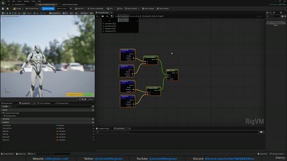
Task: Click the record button under viewport
Action: click(80, 99)
